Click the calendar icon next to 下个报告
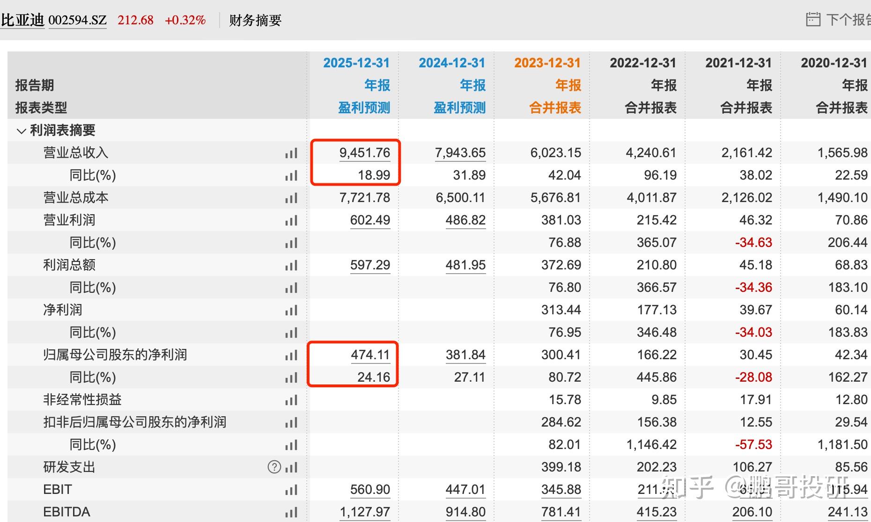This screenshot has height=522, width=871. click(813, 19)
